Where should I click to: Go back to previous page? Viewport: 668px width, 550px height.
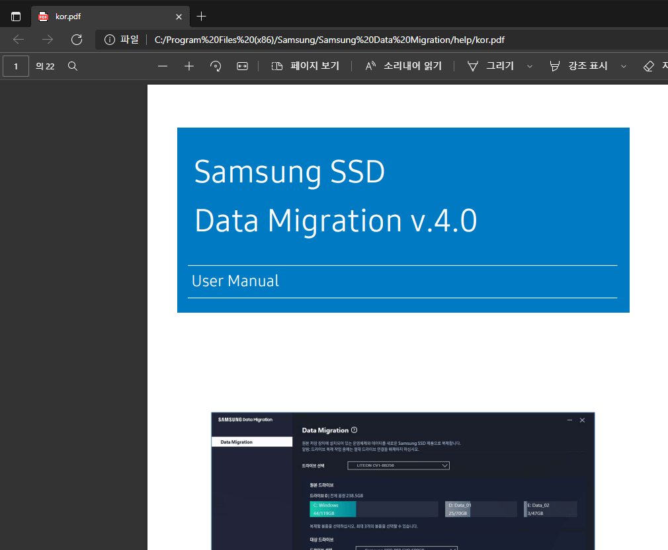point(19,40)
